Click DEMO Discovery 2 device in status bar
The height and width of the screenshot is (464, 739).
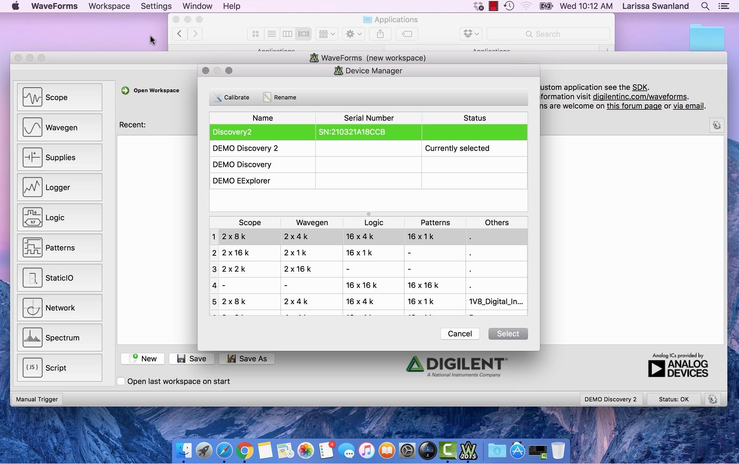click(611, 399)
